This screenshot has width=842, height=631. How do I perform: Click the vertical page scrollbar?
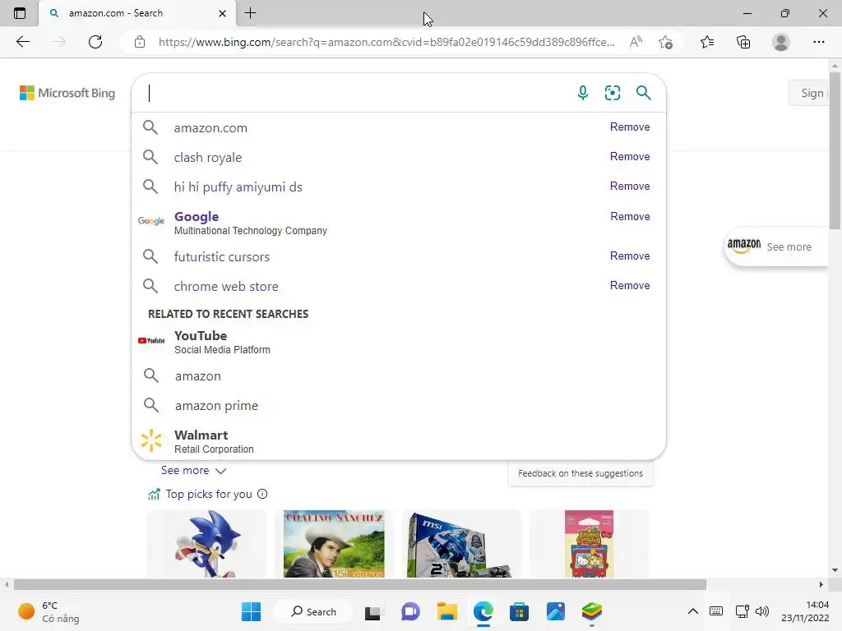[835, 150]
